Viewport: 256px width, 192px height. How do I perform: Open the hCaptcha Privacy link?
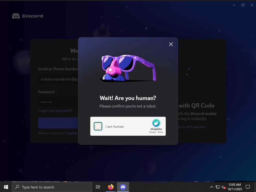(x=152, y=132)
